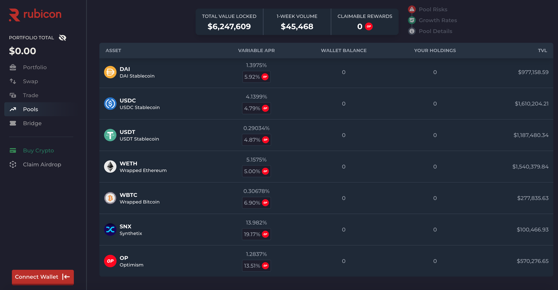Click portfolio total $0.00 value
The height and width of the screenshot is (290, 558).
pyautogui.click(x=22, y=51)
